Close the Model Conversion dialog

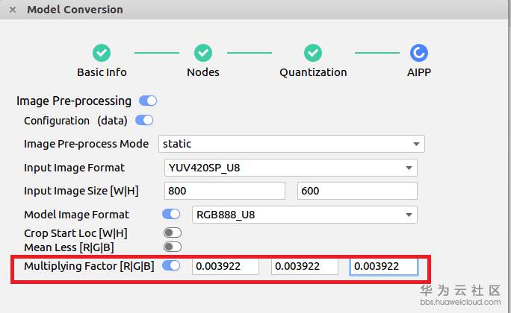[x=13, y=10]
